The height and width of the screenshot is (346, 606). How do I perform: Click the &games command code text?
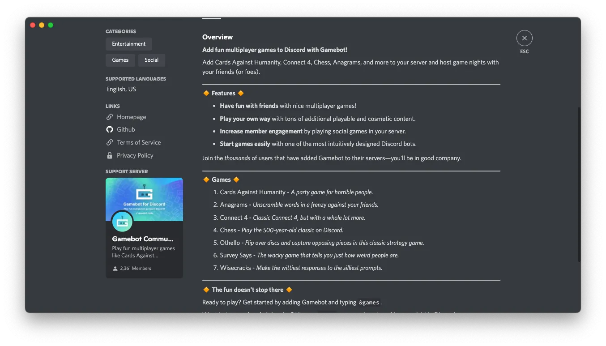point(369,303)
